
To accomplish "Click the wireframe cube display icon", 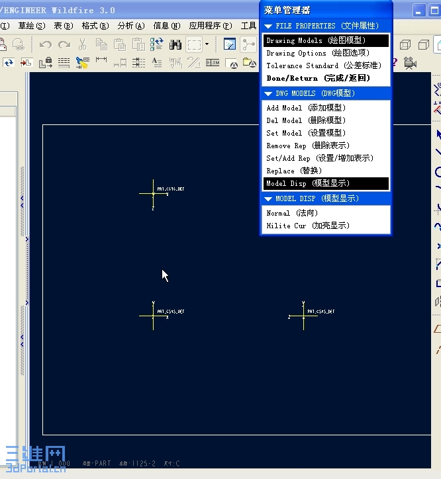I will [x=405, y=44].
